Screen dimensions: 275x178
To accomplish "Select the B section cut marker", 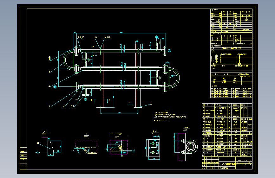I will (x=108, y=101).
